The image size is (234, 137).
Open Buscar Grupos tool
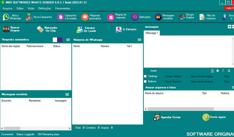(11, 29)
